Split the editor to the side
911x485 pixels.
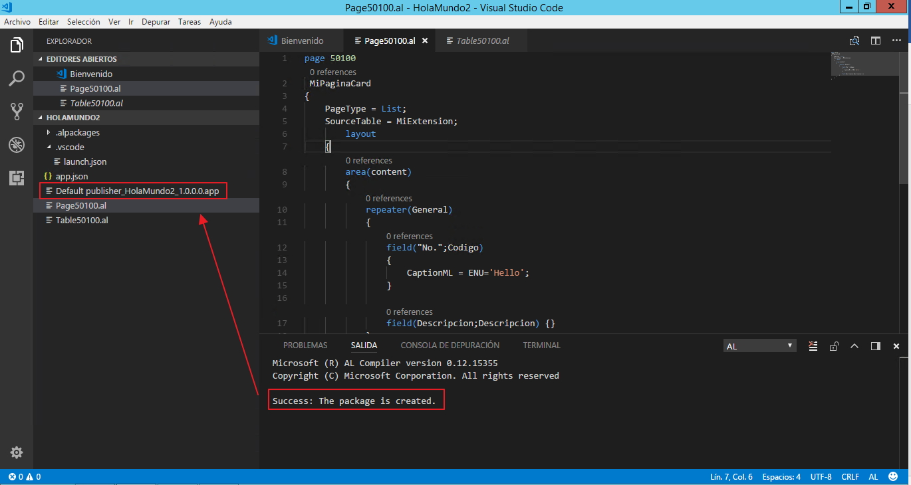876,41
